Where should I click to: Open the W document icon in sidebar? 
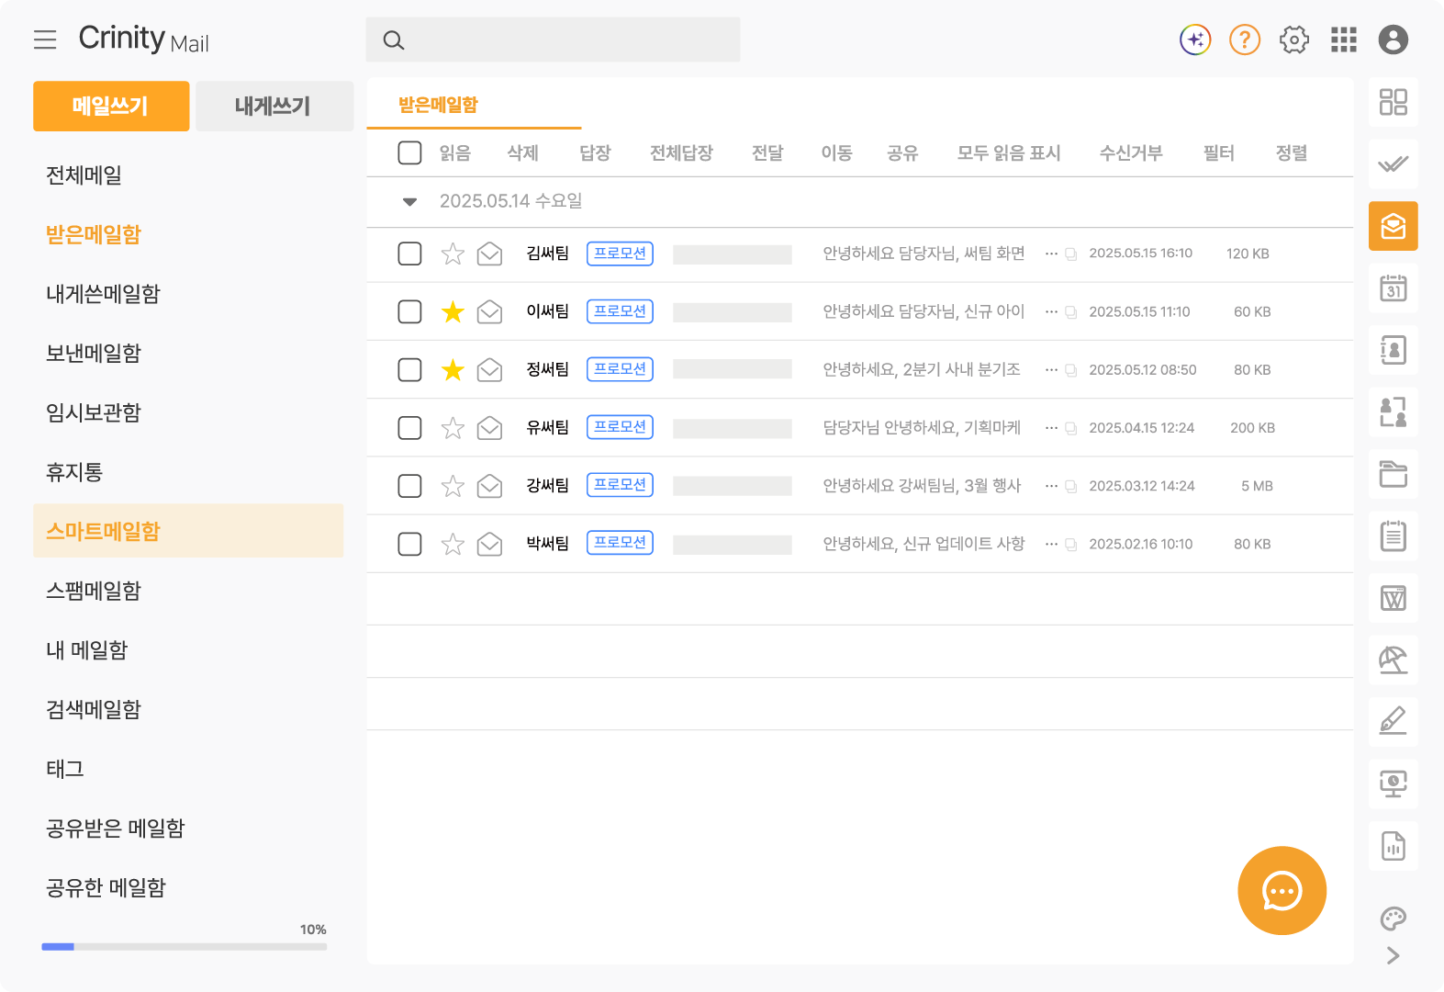[x=1394, y=598]
